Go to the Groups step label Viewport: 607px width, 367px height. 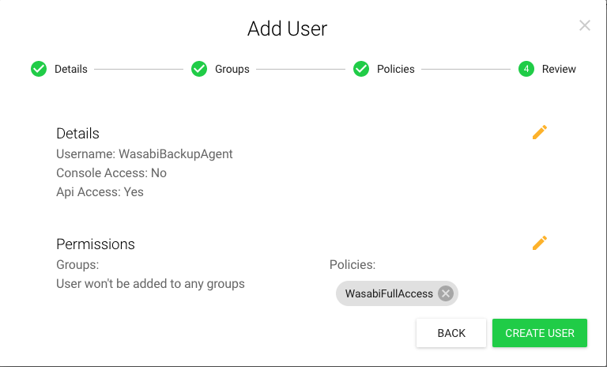(232, 69)
